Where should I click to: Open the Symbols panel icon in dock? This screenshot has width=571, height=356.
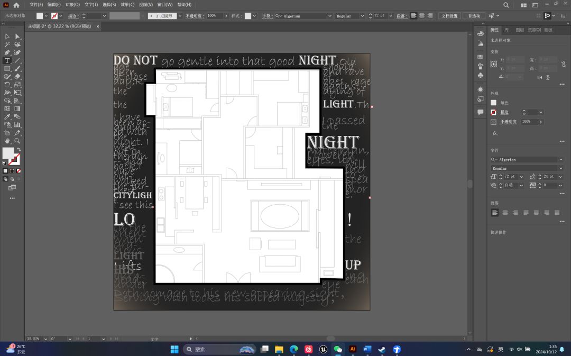tap(480, 76)
